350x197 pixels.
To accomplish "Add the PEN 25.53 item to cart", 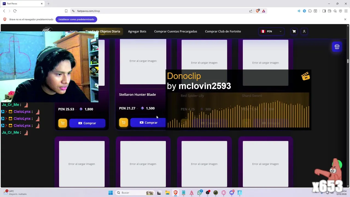I will 63,123.
